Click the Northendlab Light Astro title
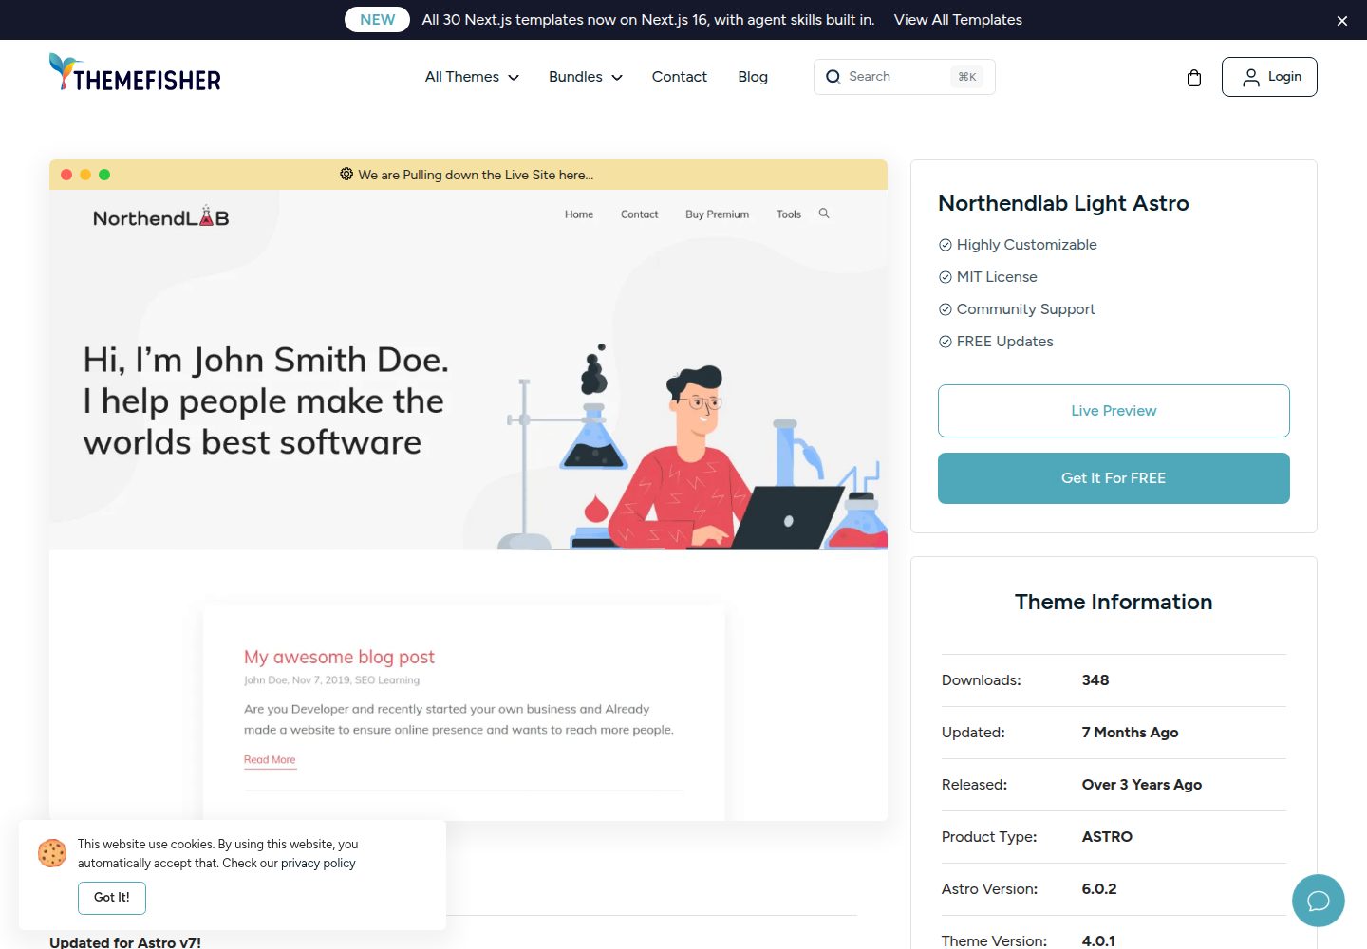This screenshot has height=949, width=1367. (x=1063, y=203)
